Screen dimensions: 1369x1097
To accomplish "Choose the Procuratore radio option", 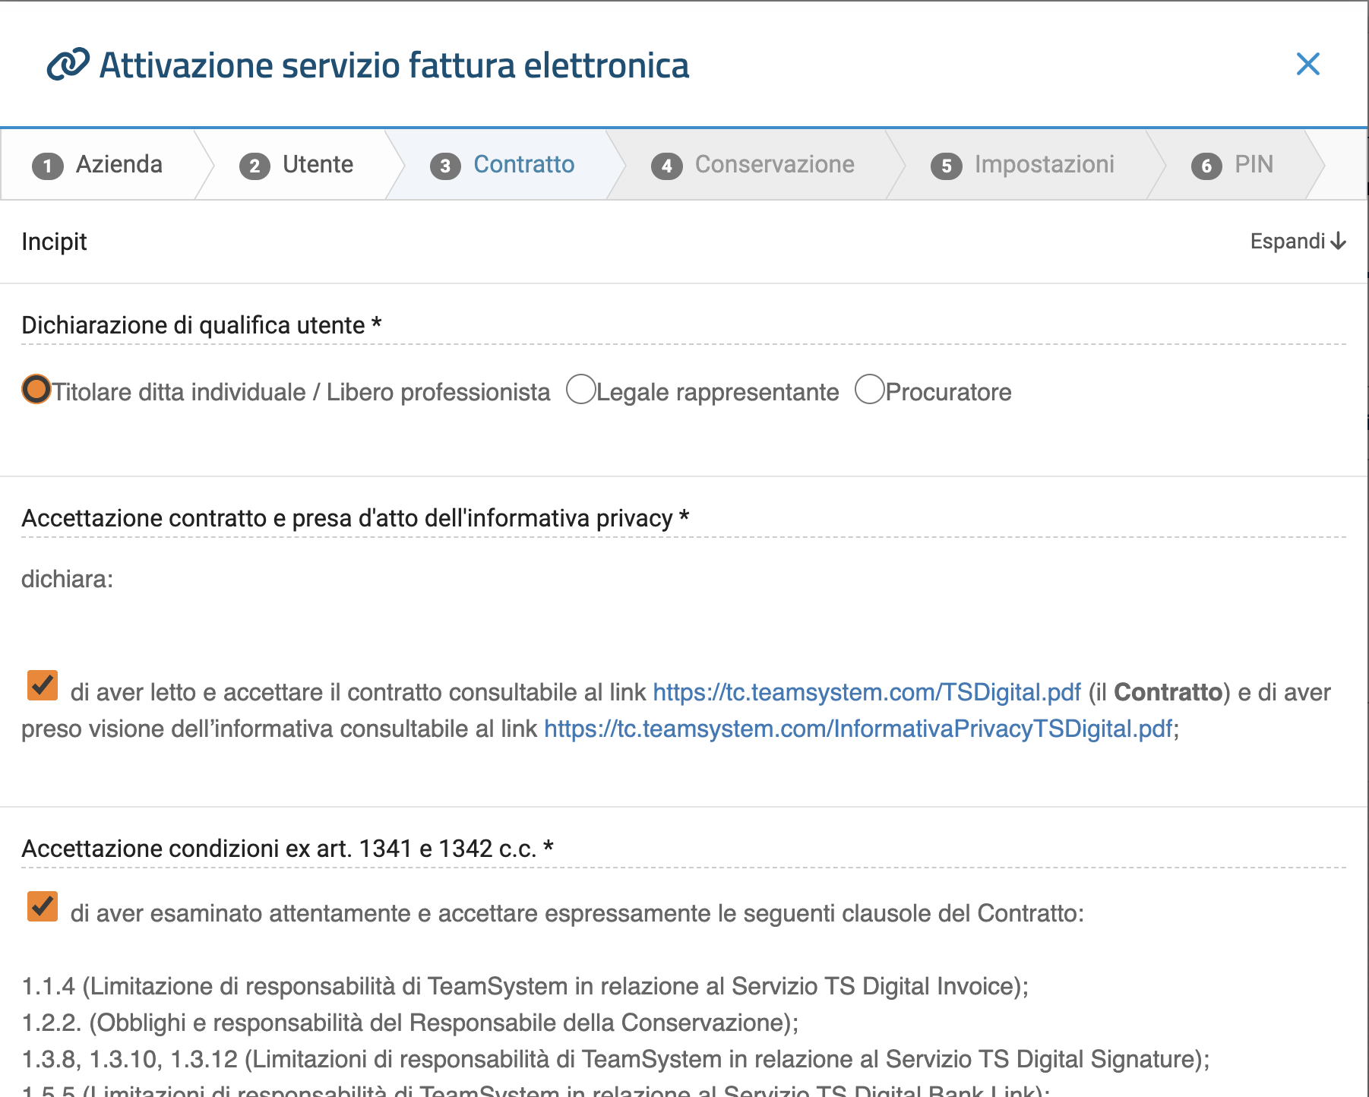I will (870, 390).
